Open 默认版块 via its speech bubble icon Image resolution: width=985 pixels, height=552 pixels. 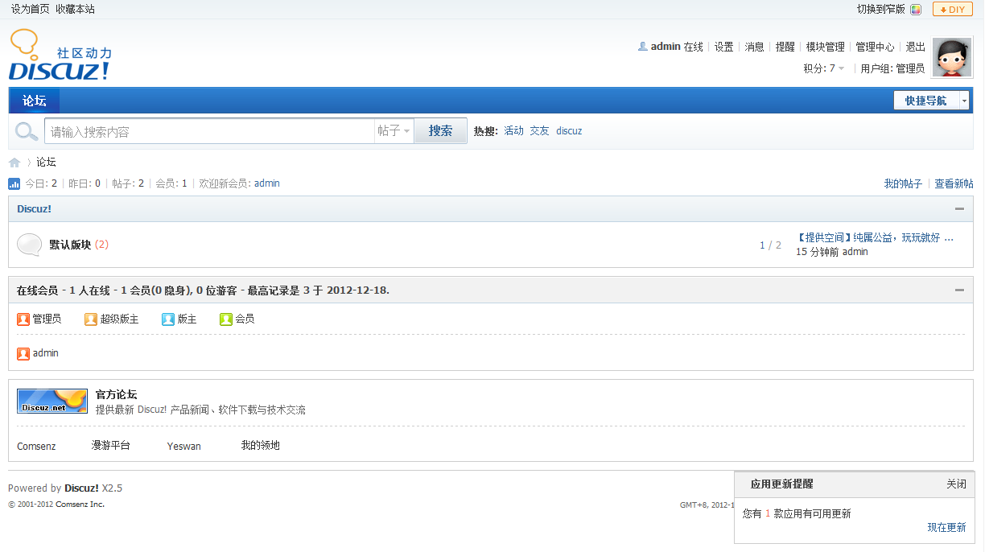point(29,244)
